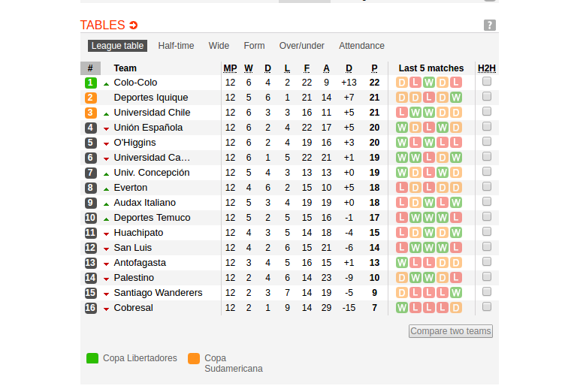Click Cobresal's first W result badge

[x=402, y=308]
